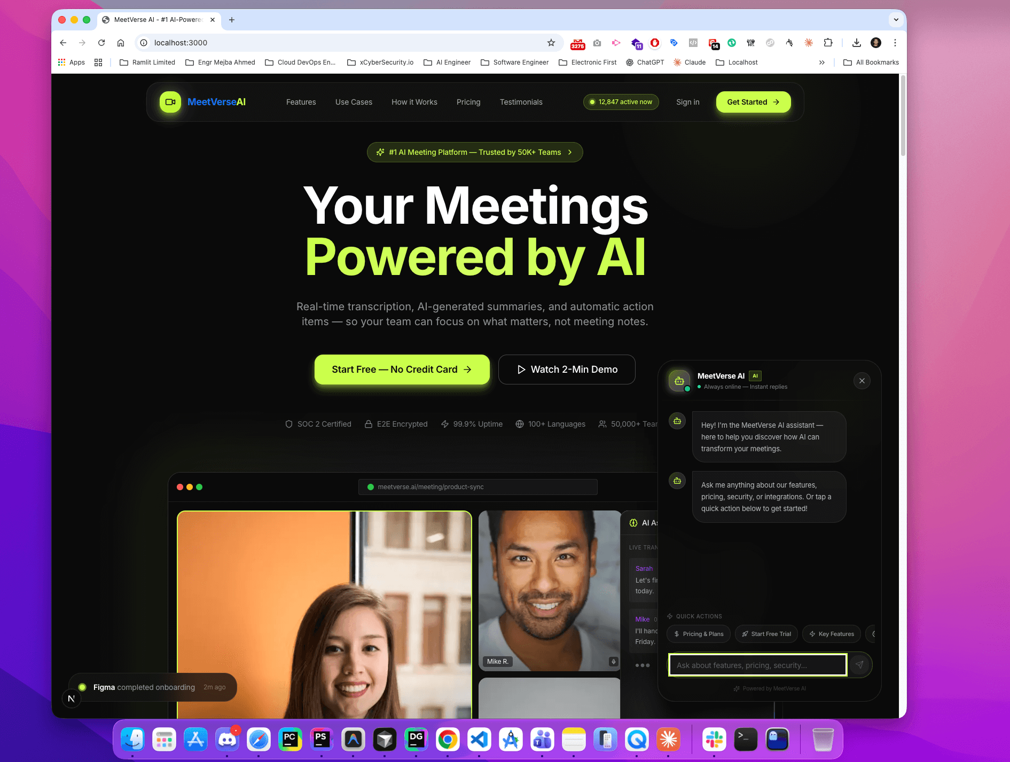This screenshot has width=1010, height=762.
Task: Click the Downloads icon in the browser toolbar
Action: [x=856, y=43]
